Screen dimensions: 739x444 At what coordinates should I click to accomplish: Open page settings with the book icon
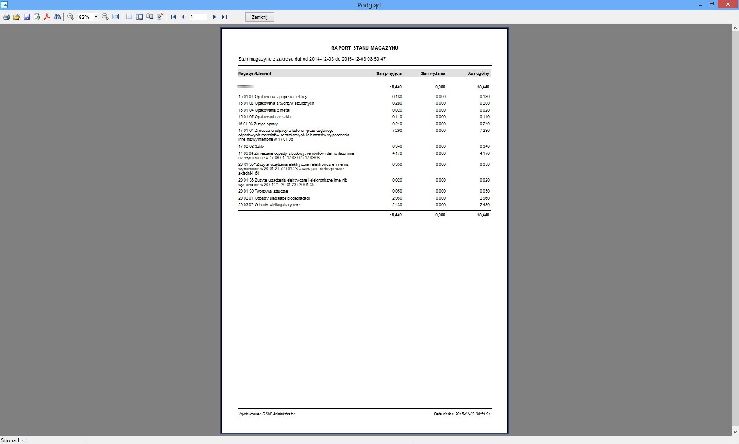pyautogui.click(x=150, y=17)
